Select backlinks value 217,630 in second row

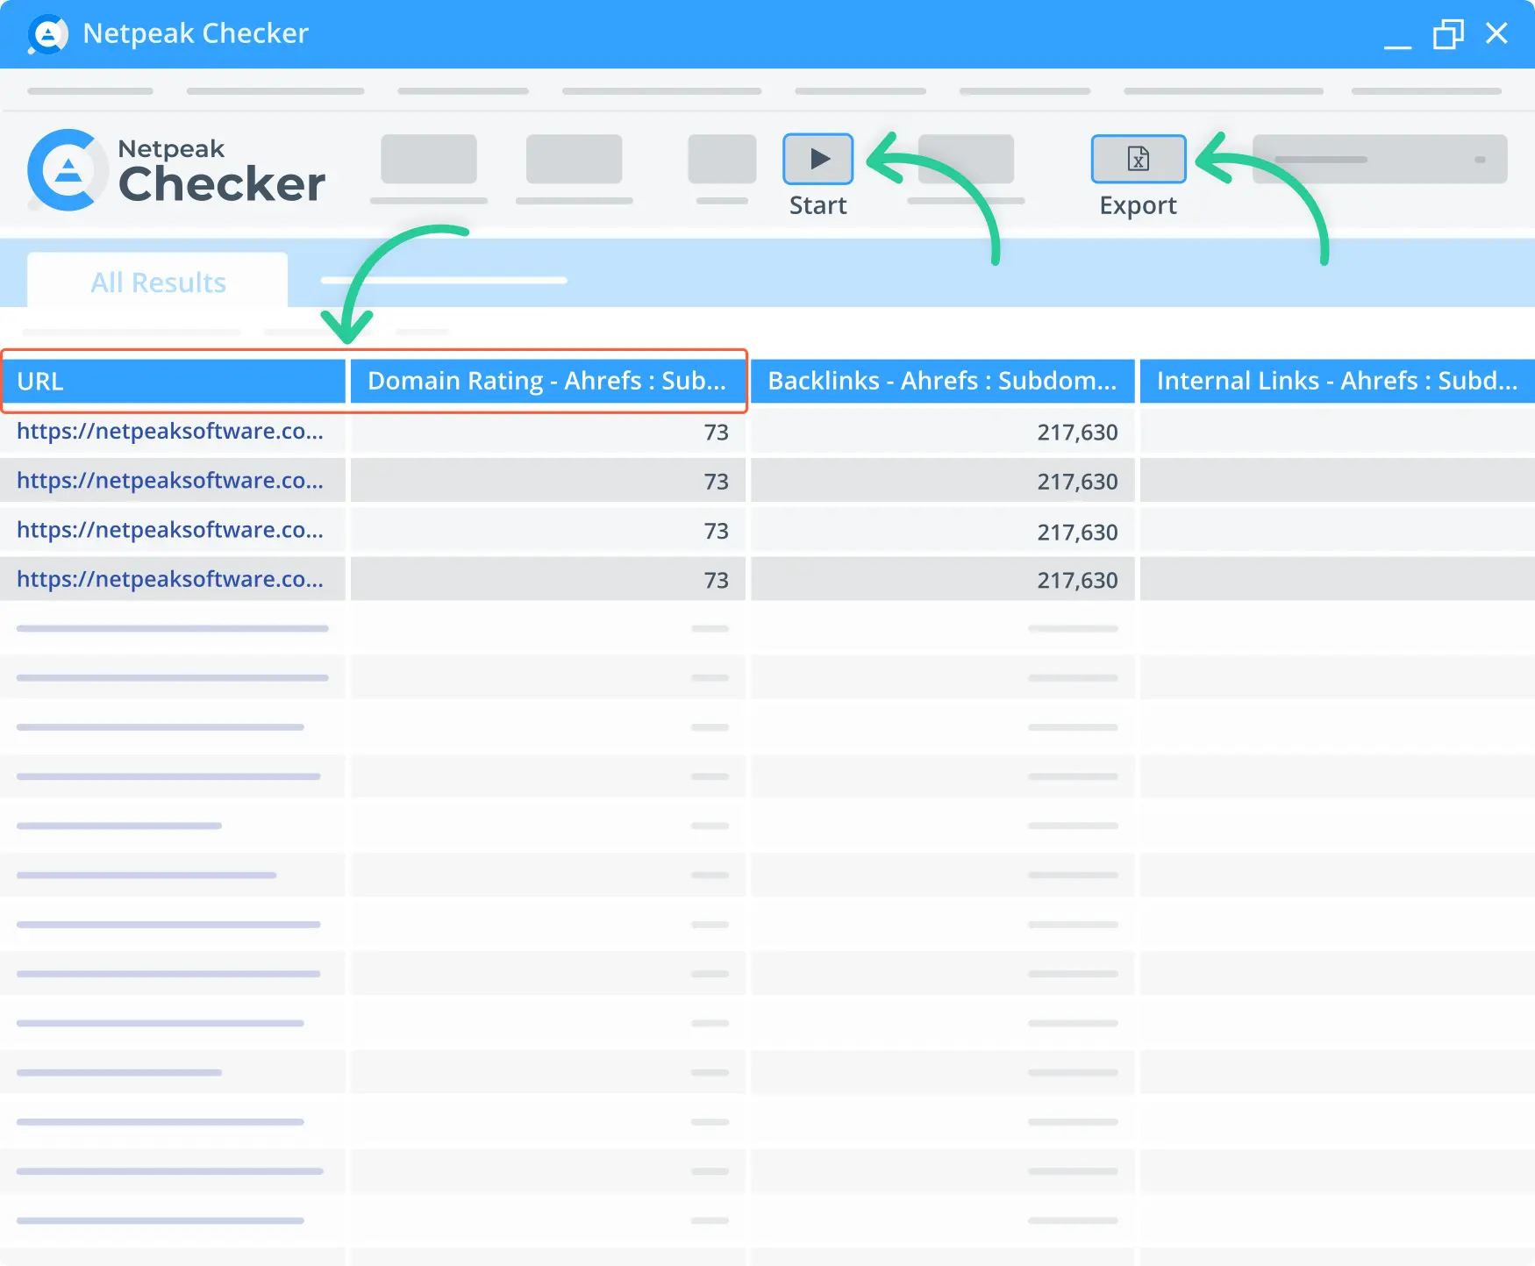pos(1077,481)
